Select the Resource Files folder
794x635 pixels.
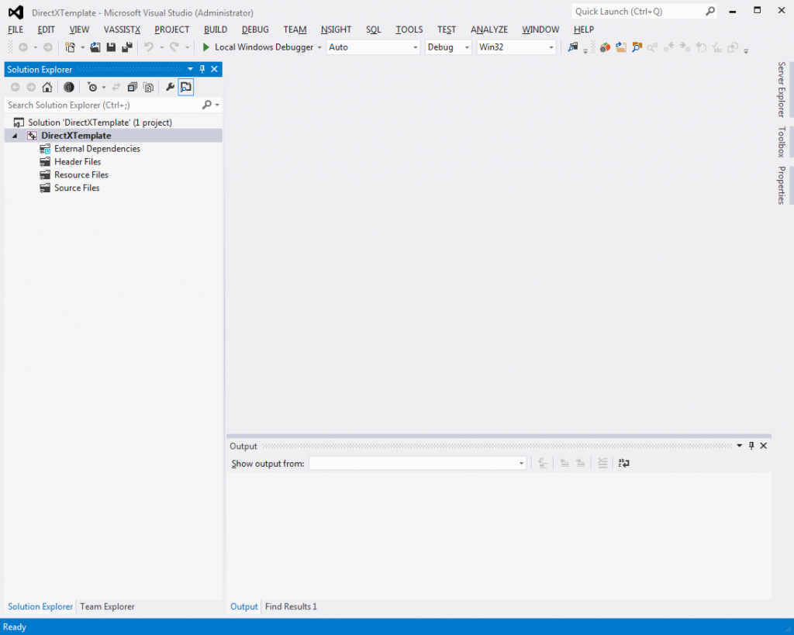pyautogui.click(x=81, y=175)
